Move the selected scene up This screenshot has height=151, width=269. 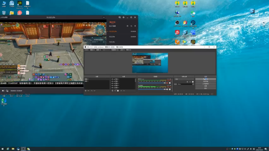(91, 91)
